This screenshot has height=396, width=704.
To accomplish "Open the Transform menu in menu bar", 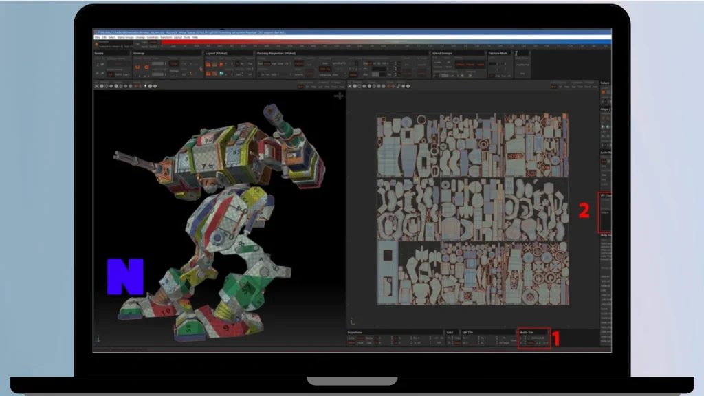I will point(166,37).
